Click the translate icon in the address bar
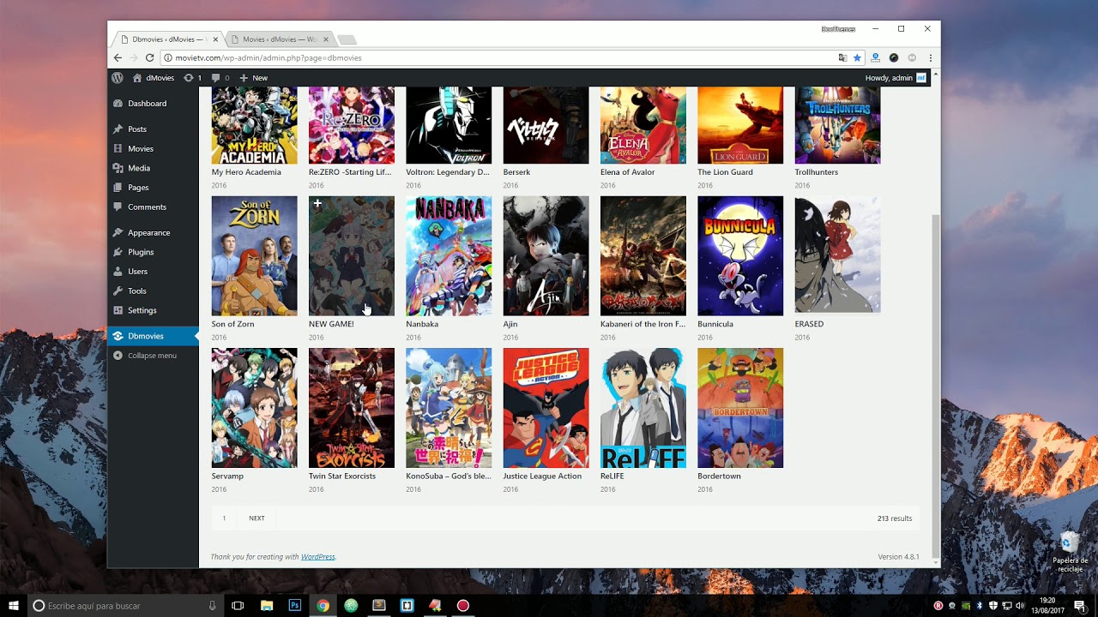The width and height of the screenshot is (1098, 617). click(843, 57)
